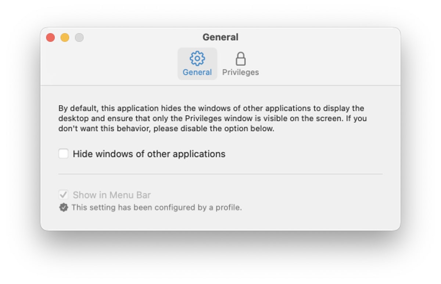The height and width of the screenshot is (284, 441).
Task: Click the "General" window title text
Action: (x=220, y=37)
